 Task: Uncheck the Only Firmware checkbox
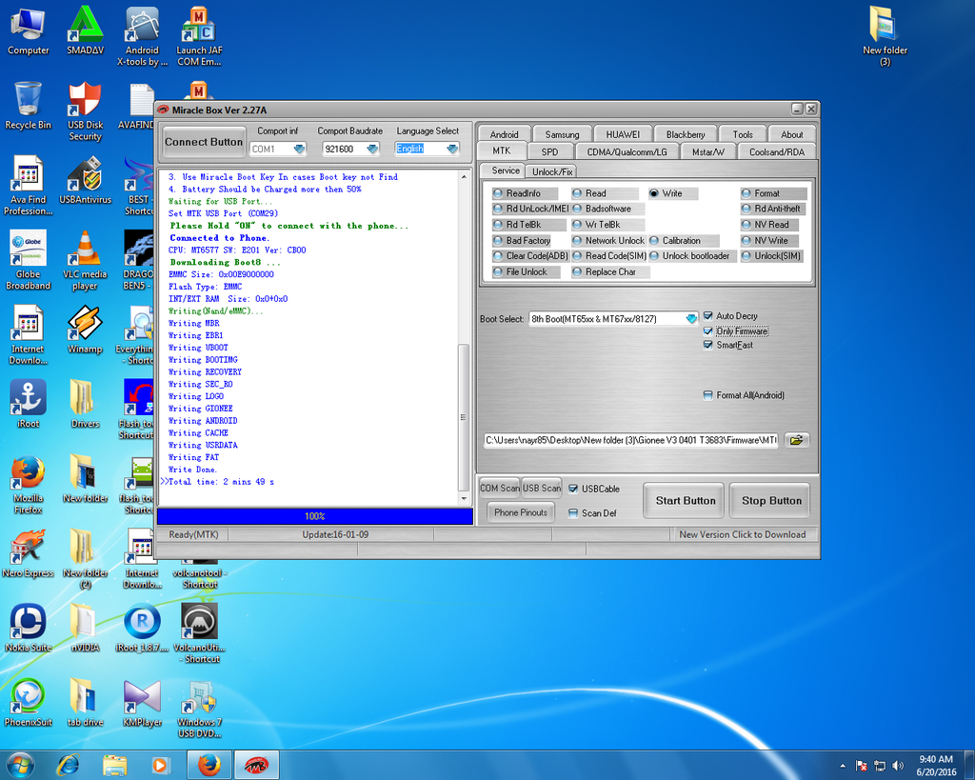[x=707, y=330]
